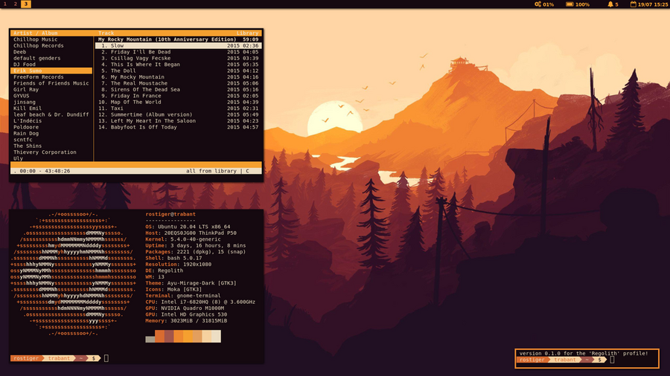
Task: Focus the small bottom-right terminal prompt
Action: (x=612, y=360)
